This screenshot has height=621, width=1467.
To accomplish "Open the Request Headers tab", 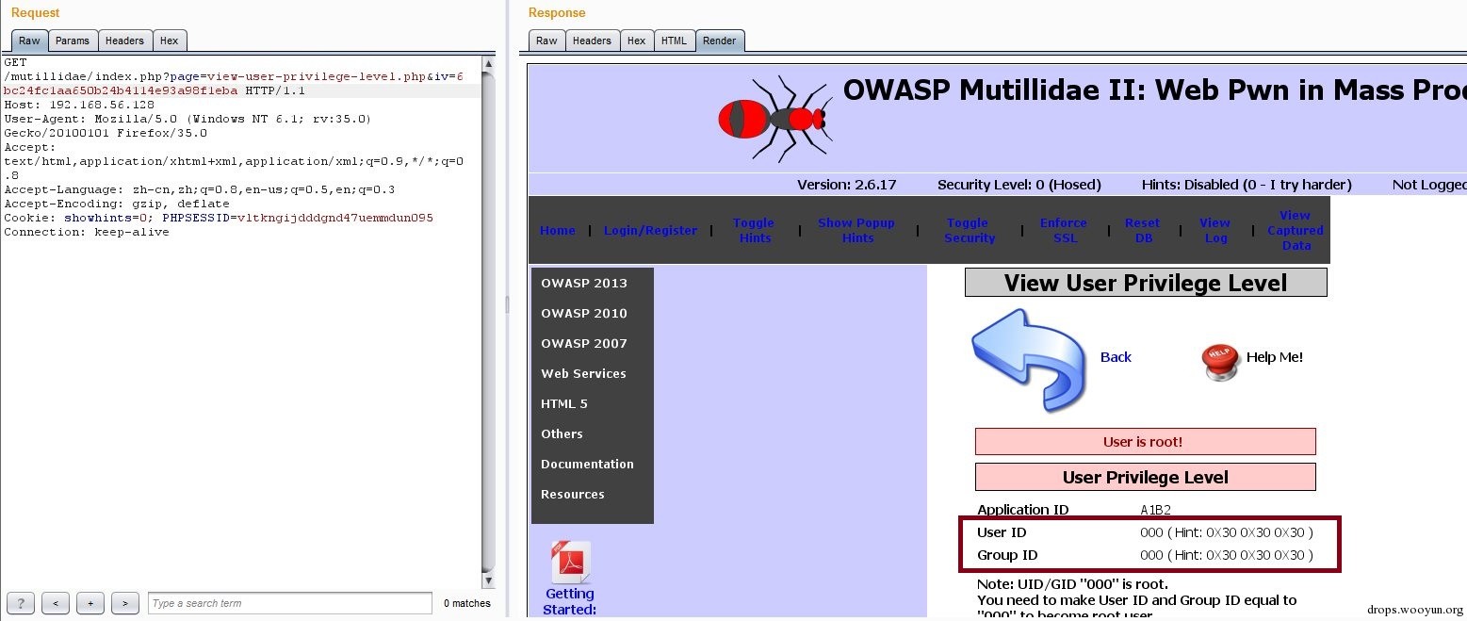I will click(x=124, y=41).
